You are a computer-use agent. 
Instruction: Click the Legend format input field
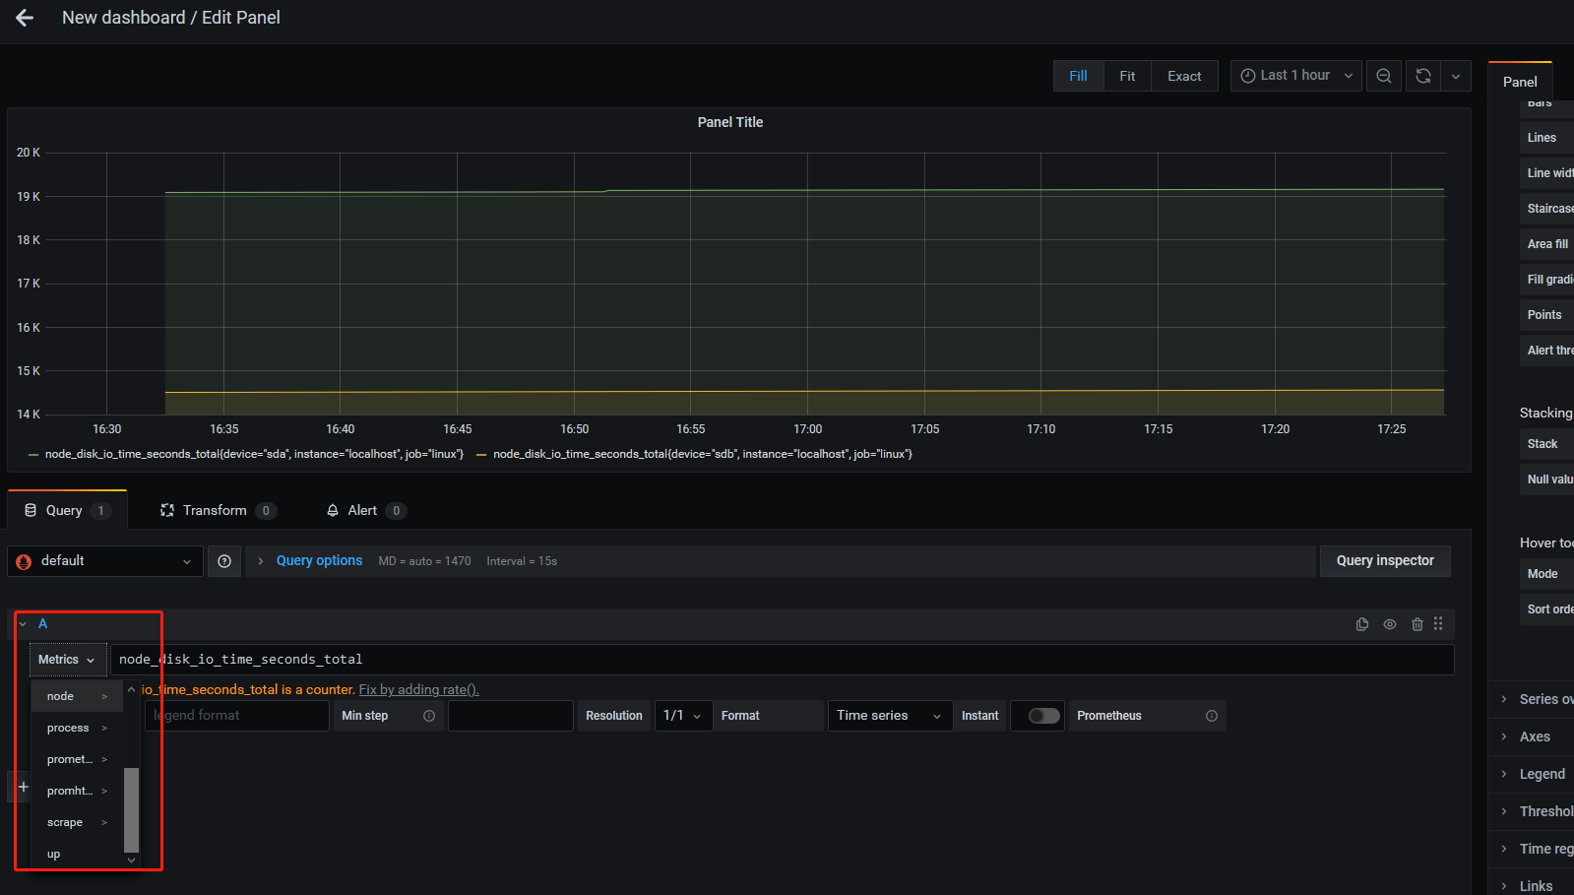point(236,716)
